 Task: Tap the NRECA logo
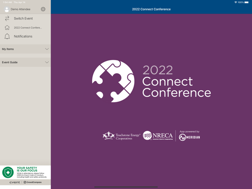[x=158, y=135]
